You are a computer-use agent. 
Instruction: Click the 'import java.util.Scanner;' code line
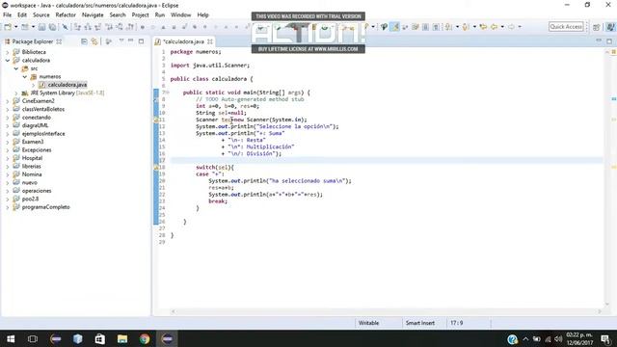(x=210, y=66)
